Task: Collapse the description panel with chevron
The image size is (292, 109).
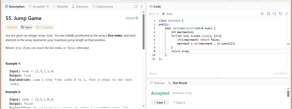Action: pos(141,7)
